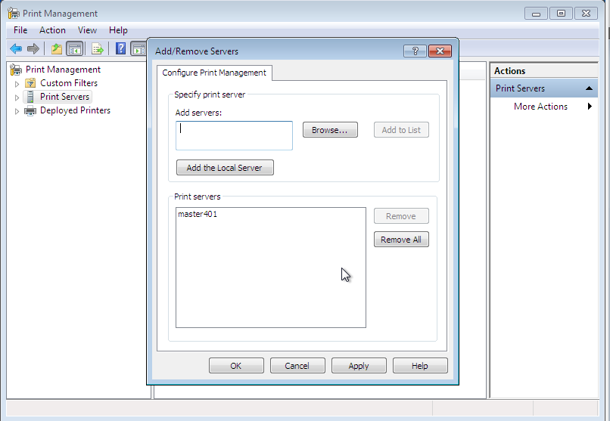This screenshot has width=610, height=421.
Task: Click the blue Help question mark icon
Action: point(120,48)
